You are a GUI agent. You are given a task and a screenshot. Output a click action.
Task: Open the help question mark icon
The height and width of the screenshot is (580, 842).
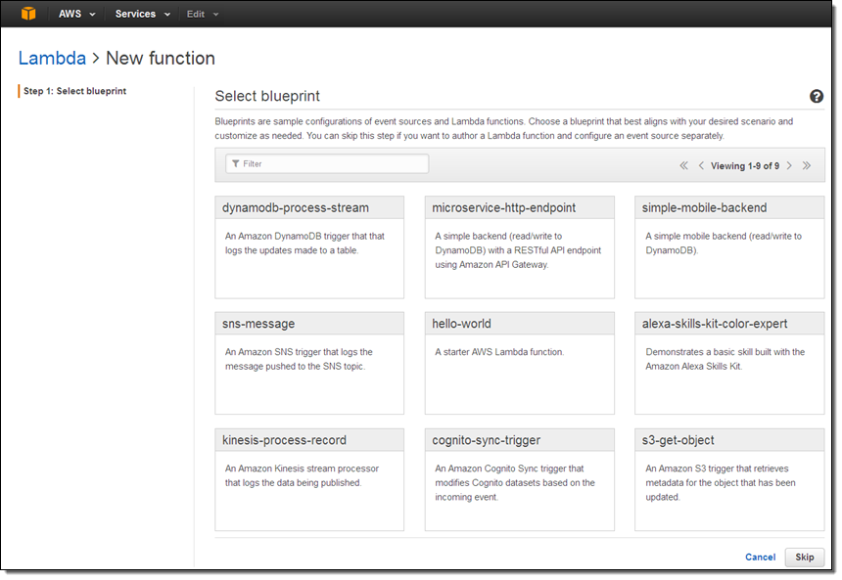pyautogui.click(x=816, y=96)
